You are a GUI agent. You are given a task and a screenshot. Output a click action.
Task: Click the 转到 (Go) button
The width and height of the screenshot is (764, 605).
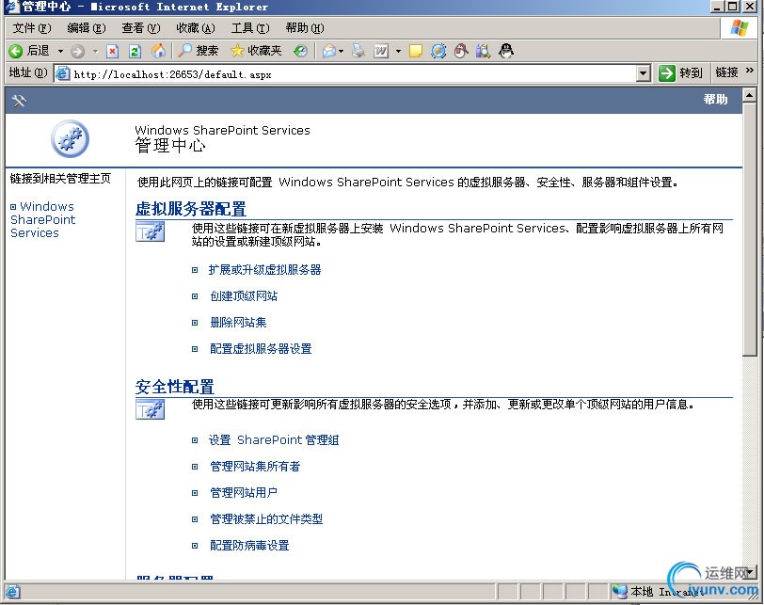680,73
